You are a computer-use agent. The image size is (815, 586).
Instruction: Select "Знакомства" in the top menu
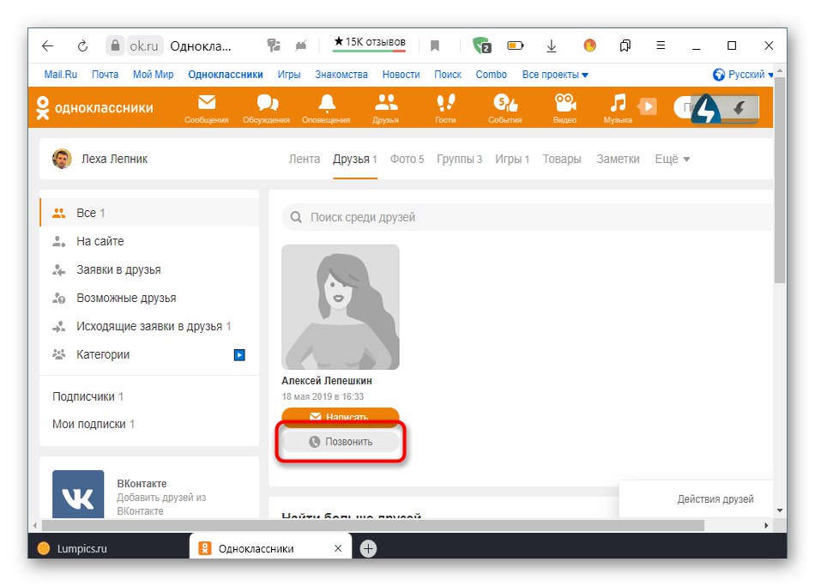point(341,75)
